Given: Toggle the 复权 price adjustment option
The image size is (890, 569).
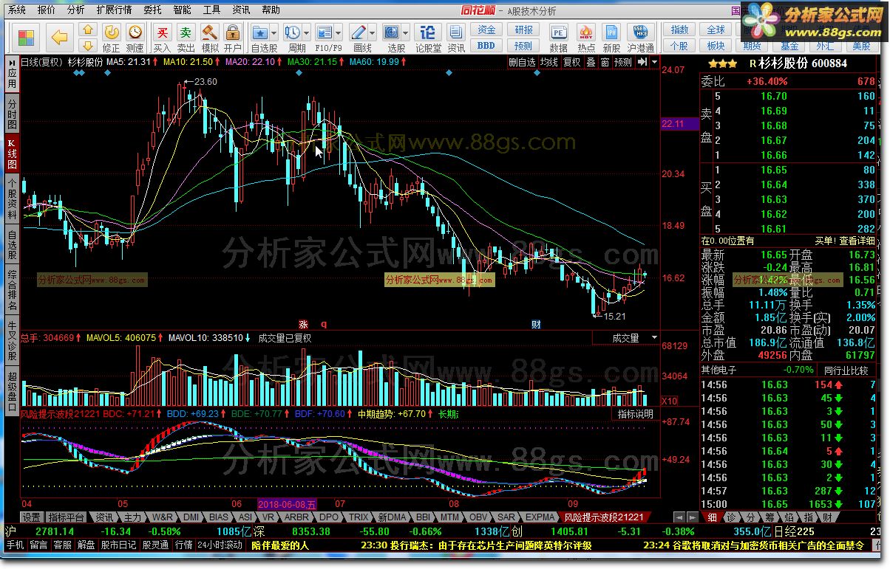Looking at the screenshot, I should (x=572, y=63).
